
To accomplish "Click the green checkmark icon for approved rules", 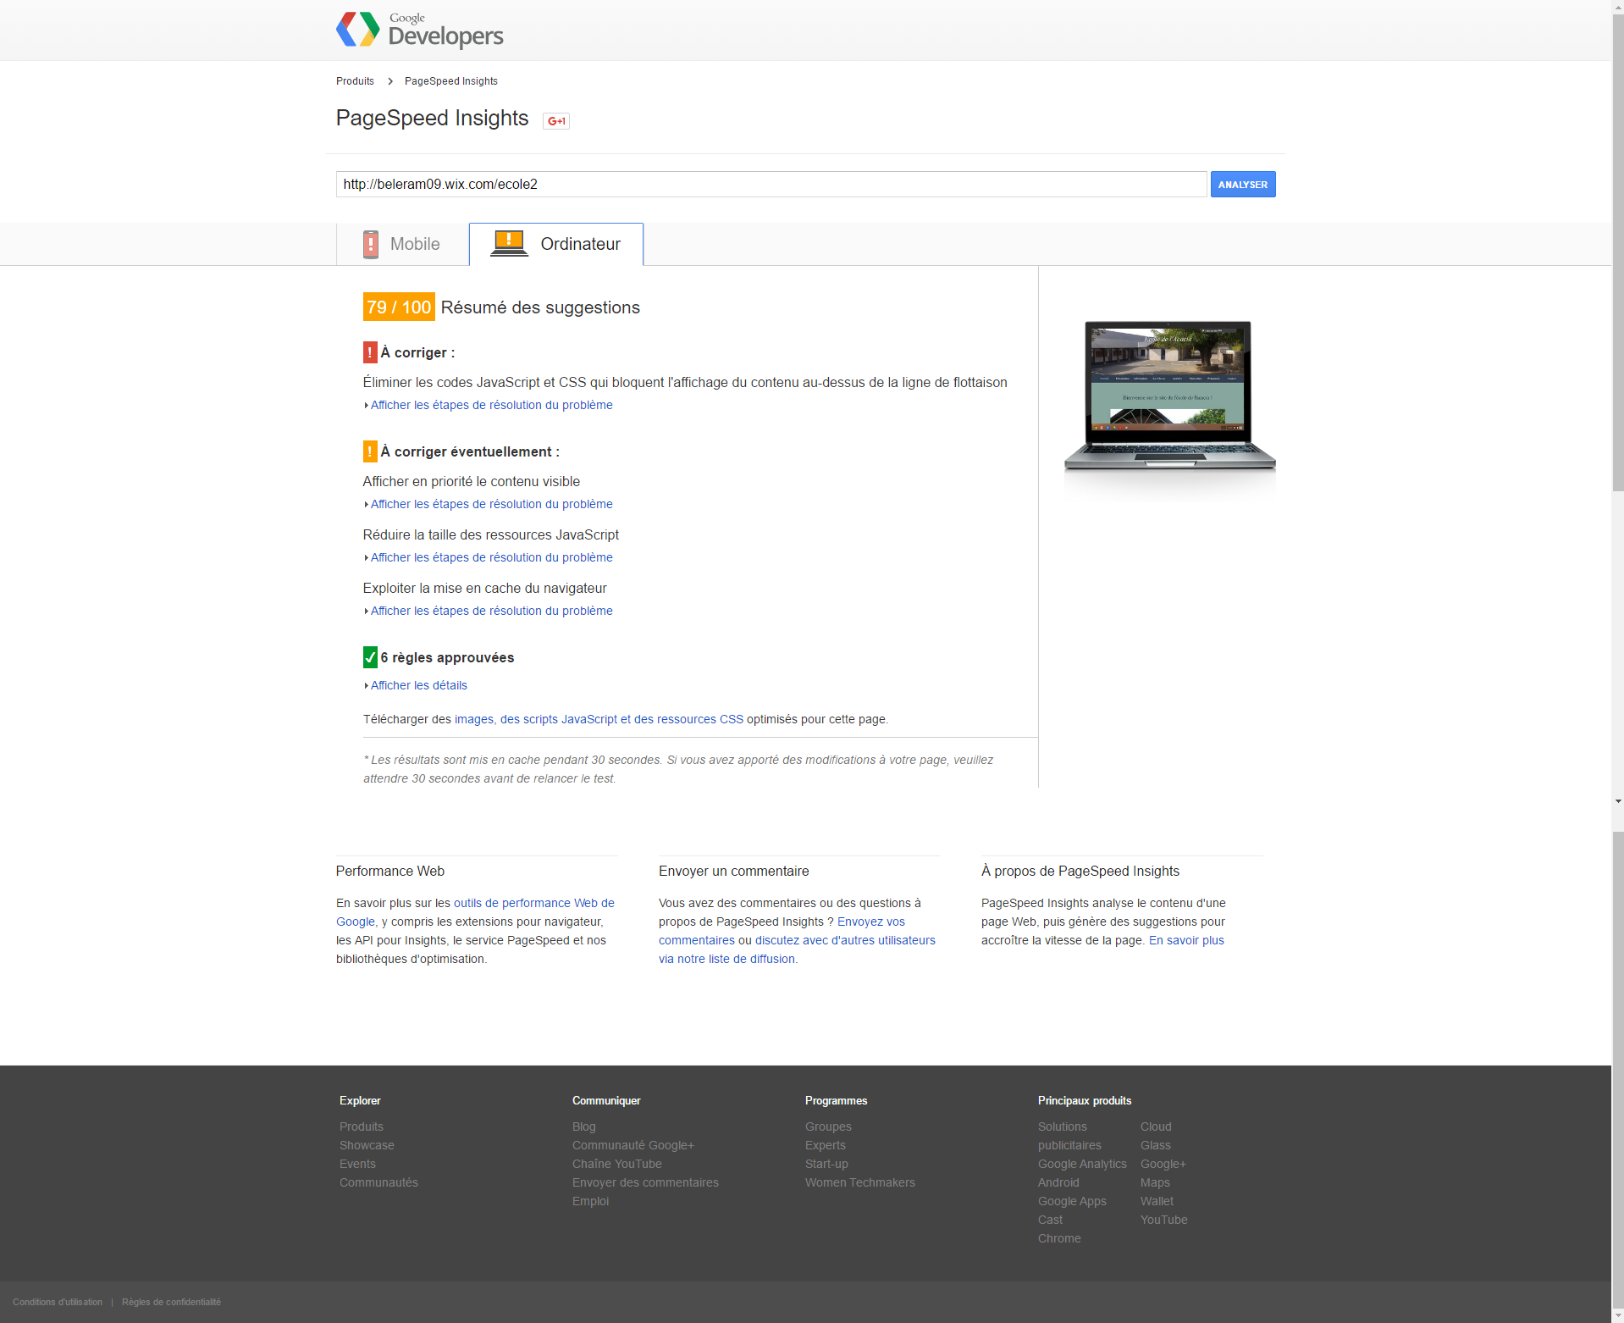I will (370, 657).
